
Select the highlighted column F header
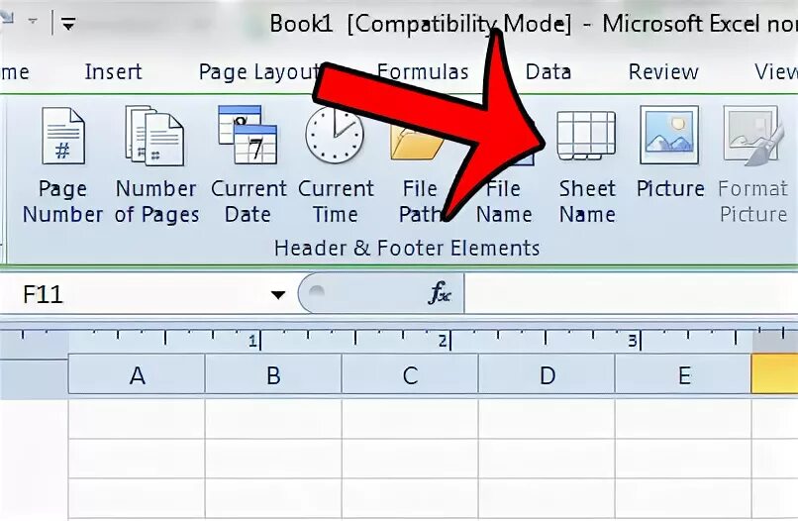pos(775,374)
